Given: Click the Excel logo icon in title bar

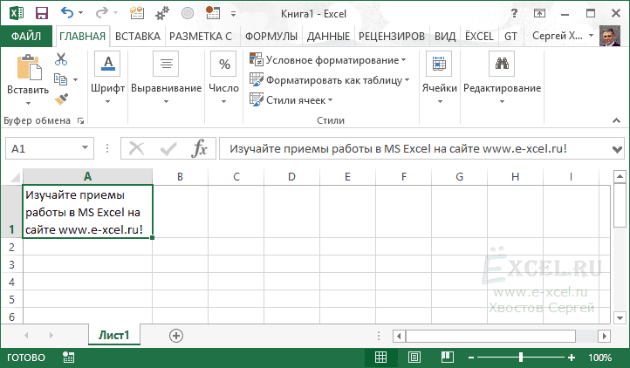Looking at the screenshot, I should (x=16, y=13).
